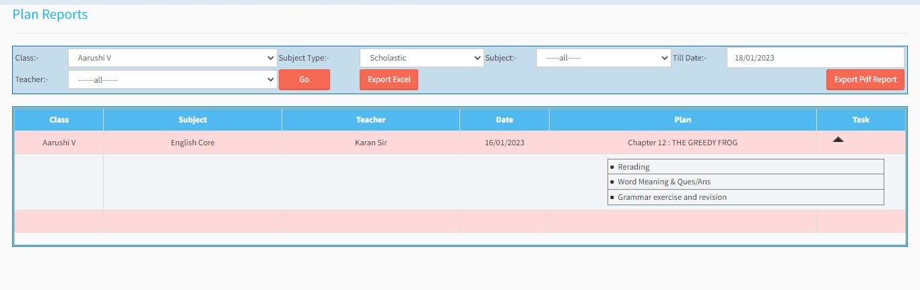920x290 pixels.
Task: Select the Task column header
Action: point(861,120)
